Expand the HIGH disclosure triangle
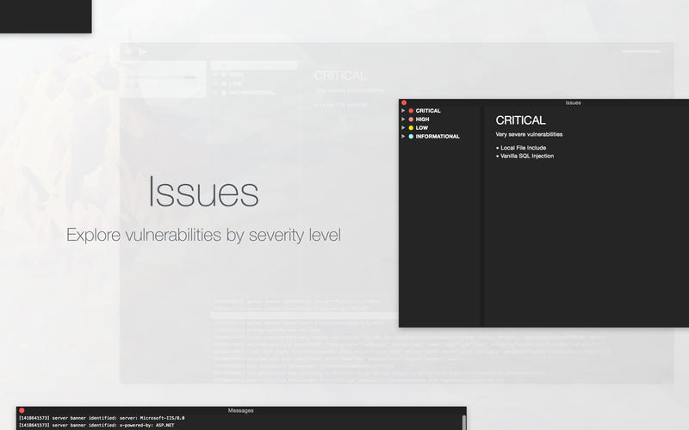The image size is (689, 430). coord(403,119)
